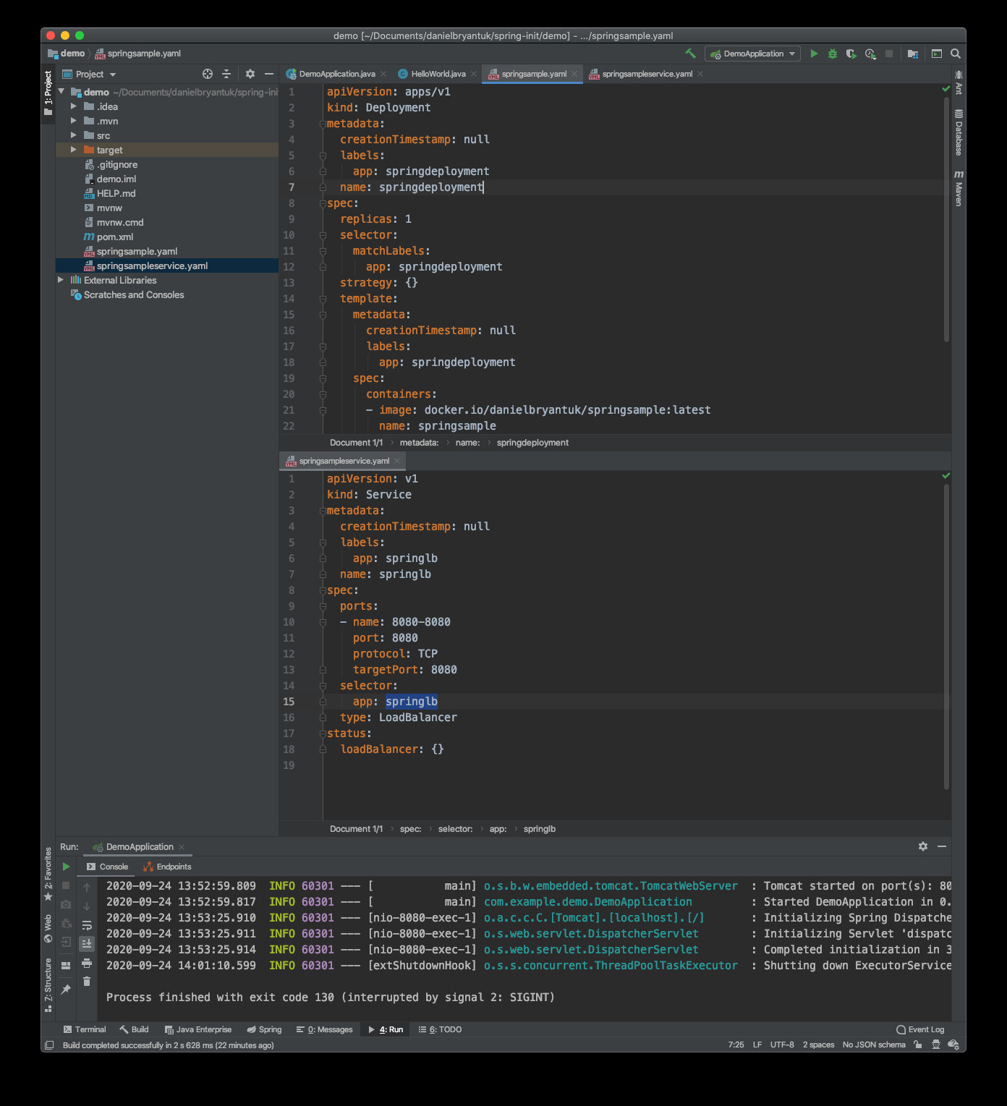Clear console output with the trash icon
Screen dimensions: 1007x1106
(87, 982)
